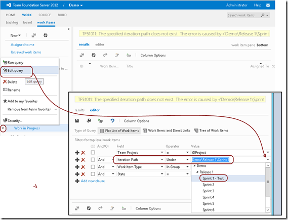Tick the Team Project row checkbox
The height and width of the screenshot is (220, 288).
click(x=93, y=152)
